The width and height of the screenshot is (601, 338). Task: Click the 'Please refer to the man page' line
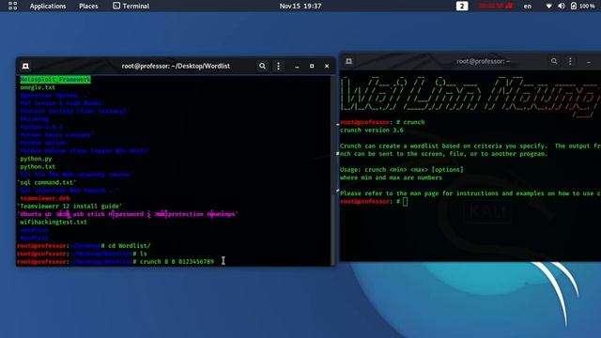click(470, 193)
